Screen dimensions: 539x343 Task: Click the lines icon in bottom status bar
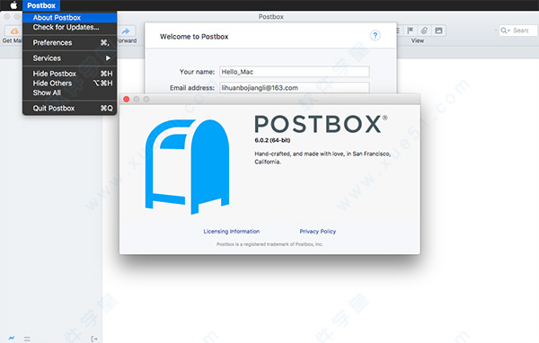[27, 339]
